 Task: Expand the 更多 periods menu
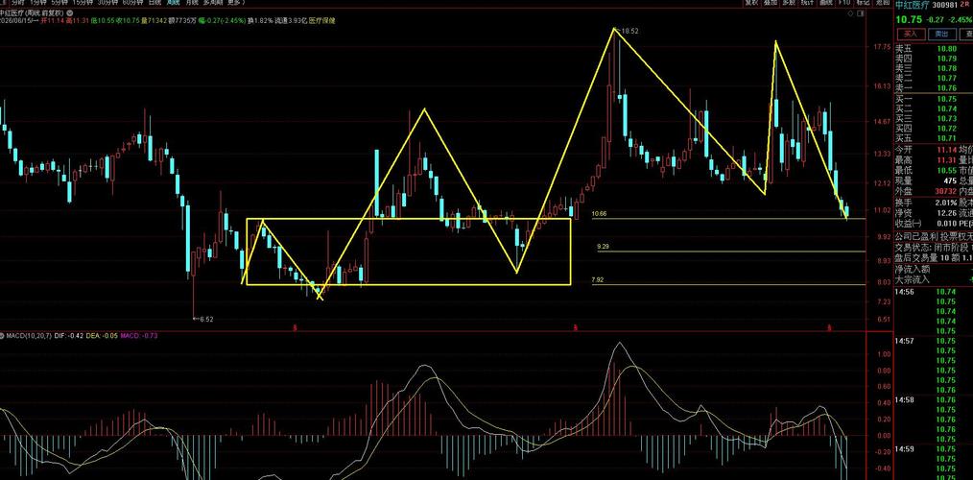[236, 3]
